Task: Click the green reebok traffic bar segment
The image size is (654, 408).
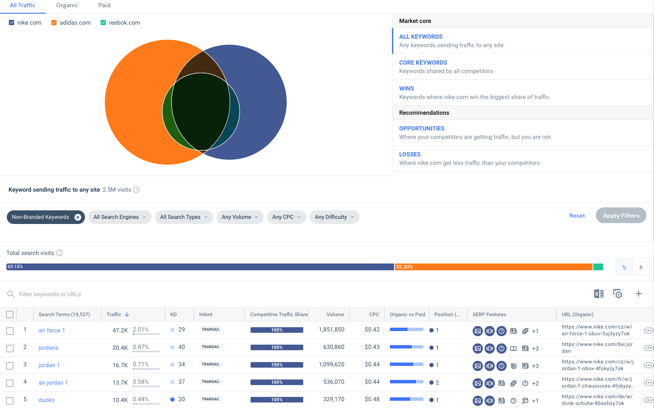Action: coord(598,267)
